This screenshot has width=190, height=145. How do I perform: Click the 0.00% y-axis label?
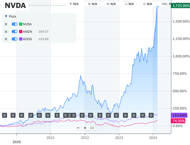pyautogui.click(x=178, y=126)
